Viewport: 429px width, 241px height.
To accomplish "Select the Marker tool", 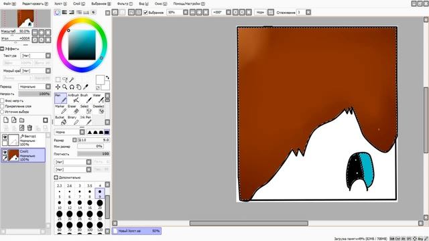I will pos(60,109).
